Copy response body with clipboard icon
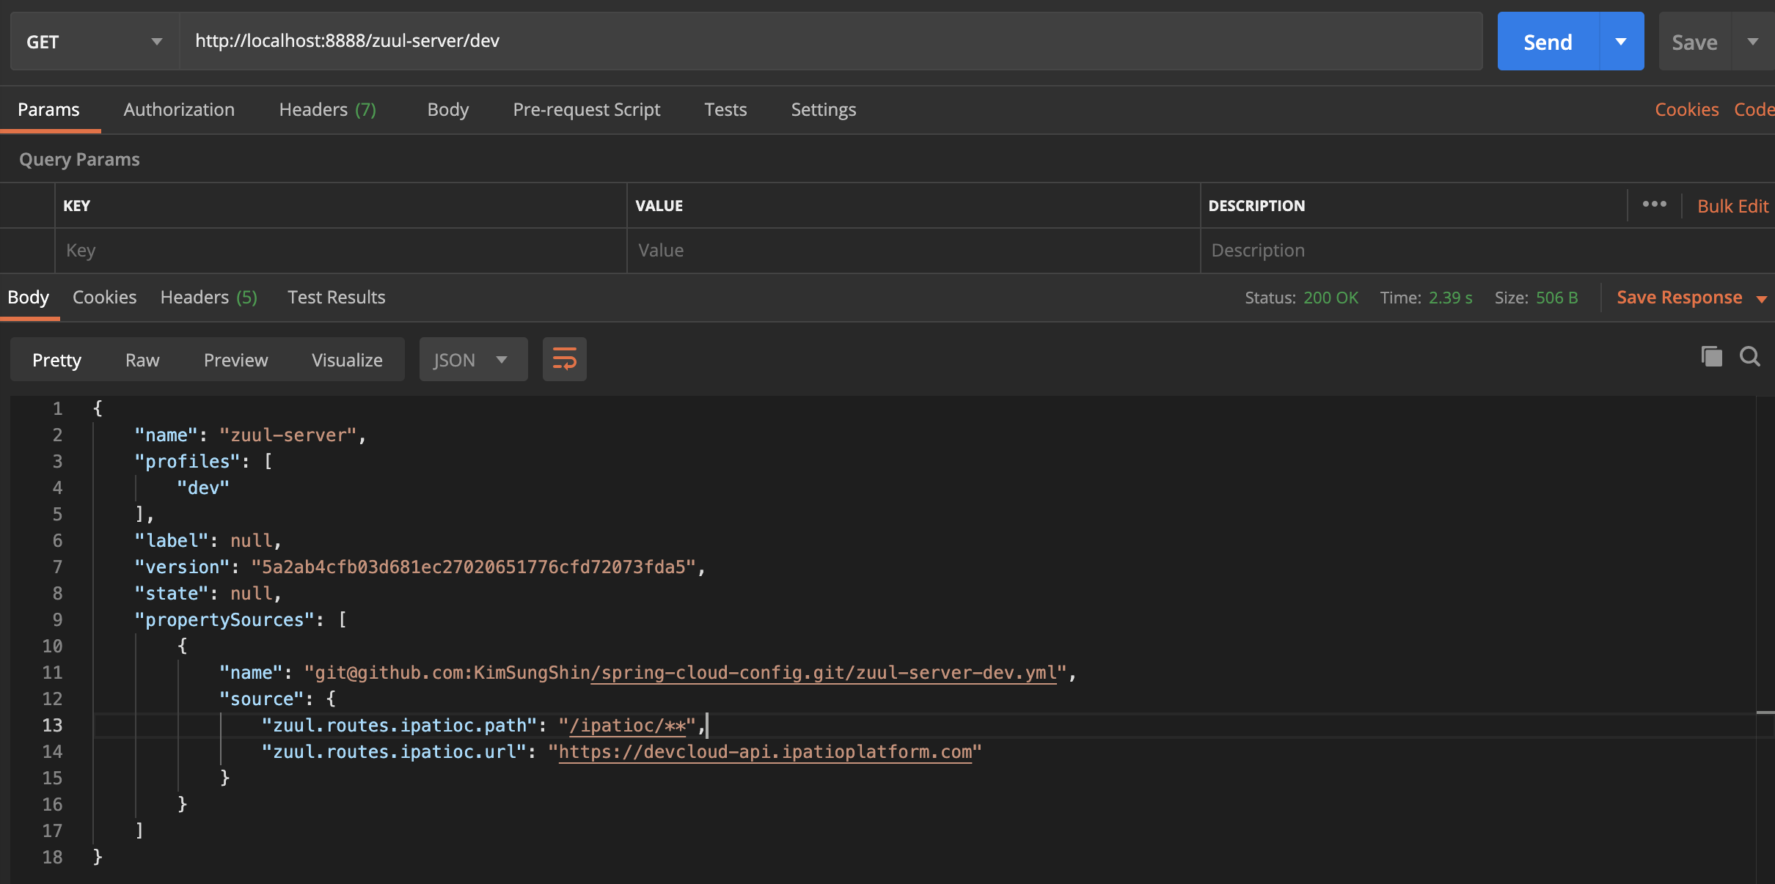This screenshot has height=884, width=1775. (x=1711, y=357)
